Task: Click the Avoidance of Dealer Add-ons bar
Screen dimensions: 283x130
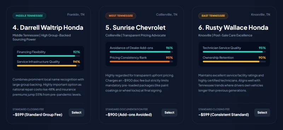Action: (141, 52)
